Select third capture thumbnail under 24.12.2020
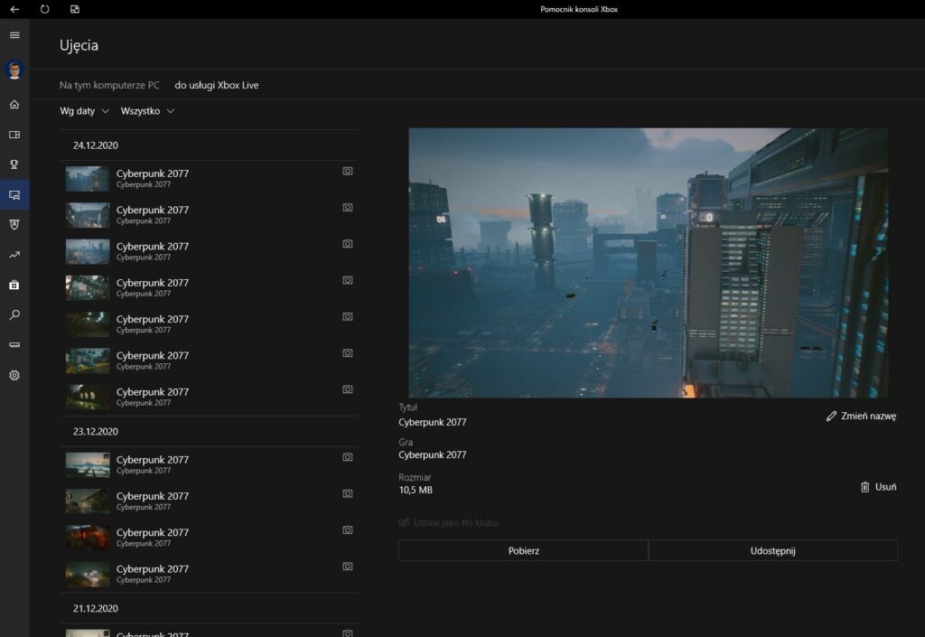The image size is (925, 637). click(88, 251)
